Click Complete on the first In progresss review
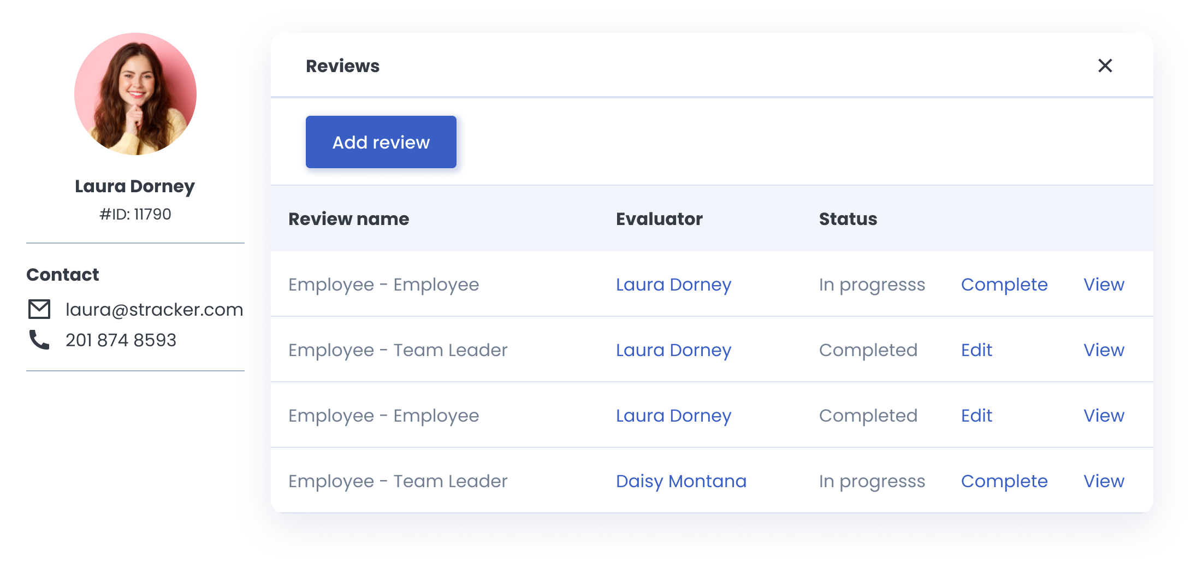 1004,285
